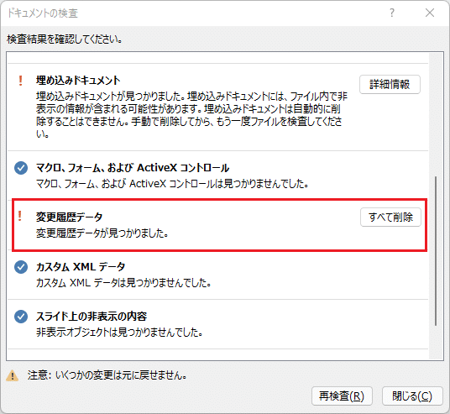Click blue checkmark icon beside カスタム XML データ

(21, 267)
